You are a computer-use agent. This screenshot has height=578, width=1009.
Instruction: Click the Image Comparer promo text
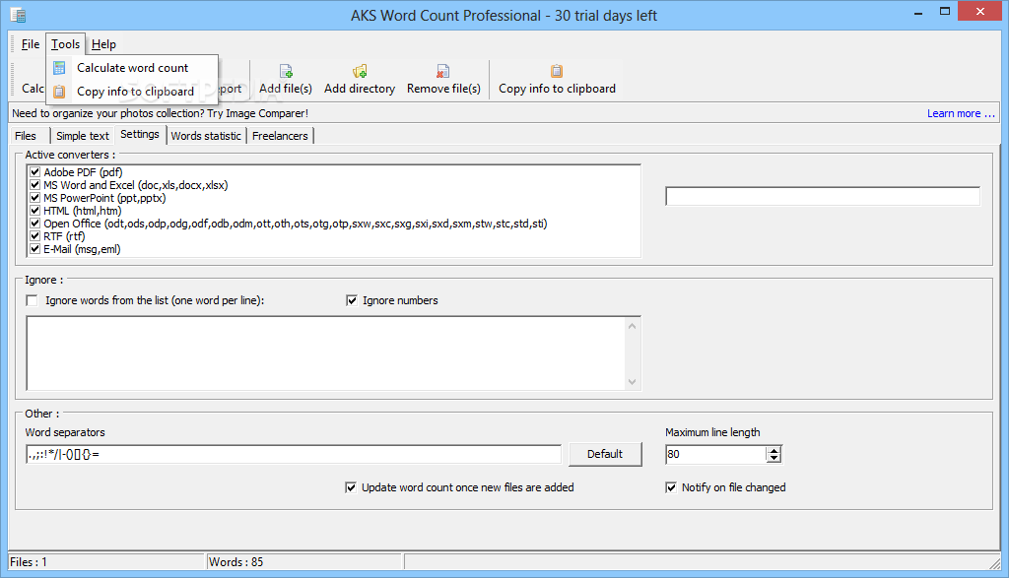click(x=161, y=113)
